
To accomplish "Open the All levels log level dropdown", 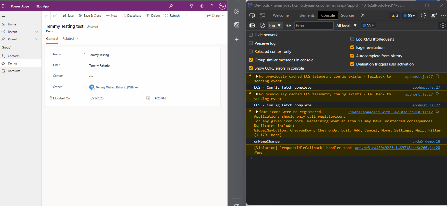I will click(x=347, y=25).
